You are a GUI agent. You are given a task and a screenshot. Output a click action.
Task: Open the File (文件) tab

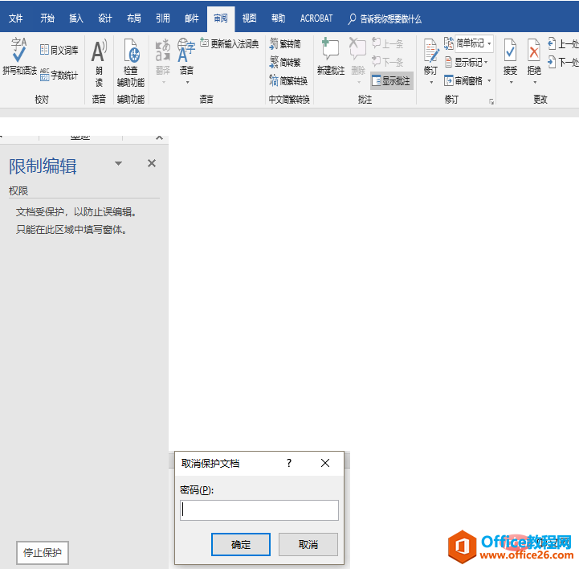(x=16, y=18)
